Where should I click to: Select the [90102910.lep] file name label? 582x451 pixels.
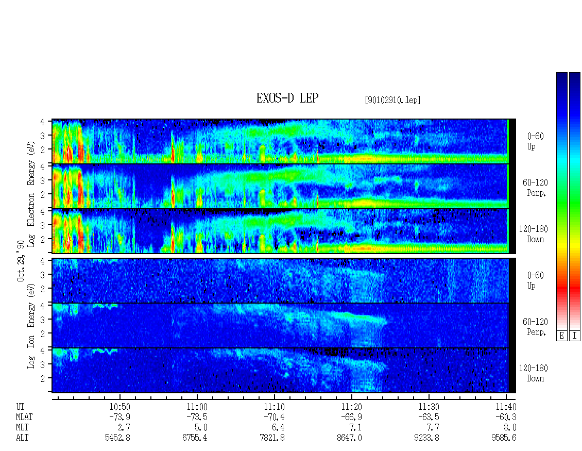[392, 100]
